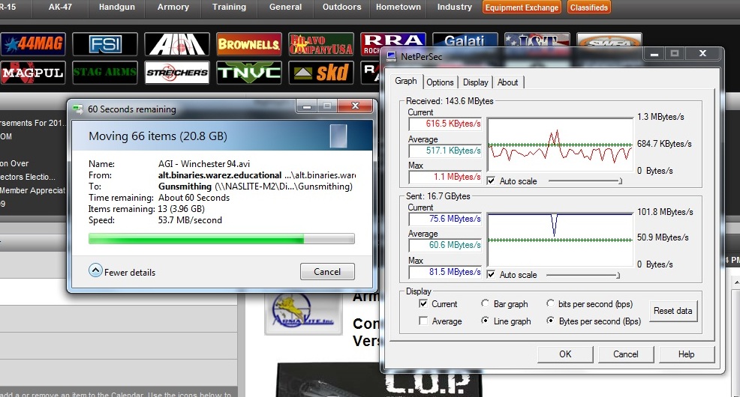Click the green file move progress bar
Viewport: 740px width, 397px height.
(221, 239)
